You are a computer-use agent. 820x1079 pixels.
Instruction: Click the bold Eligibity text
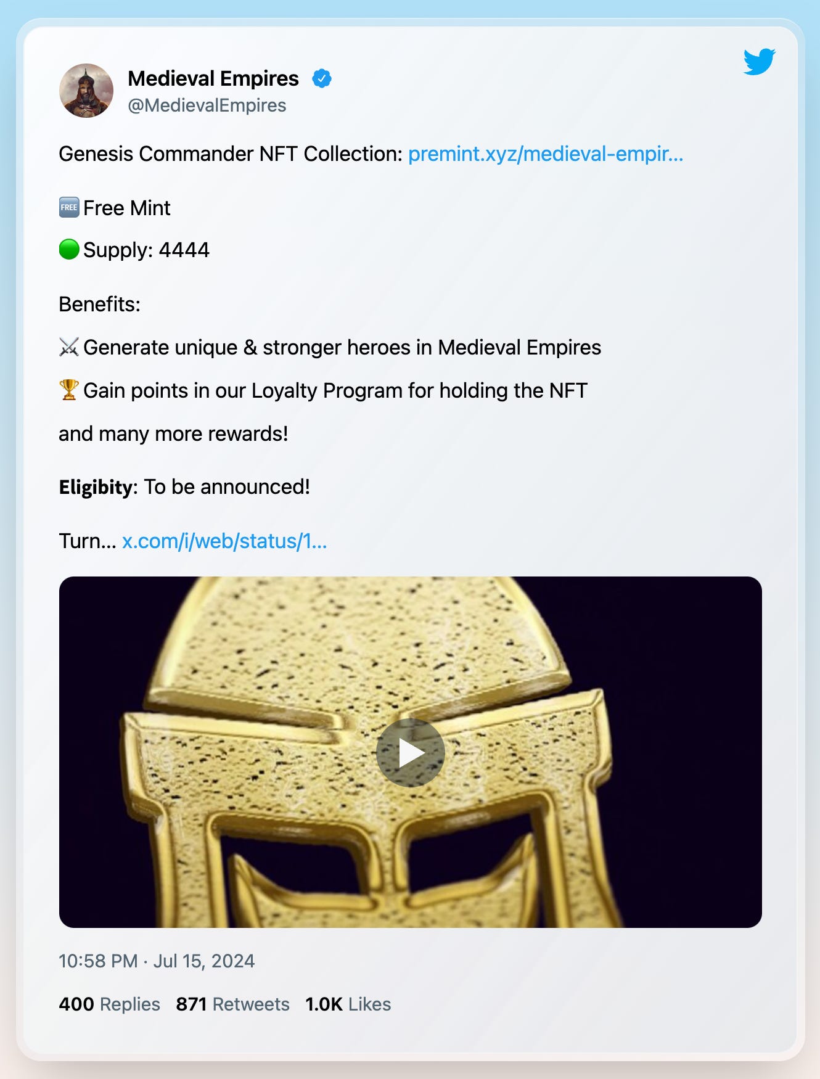pyautogui.click(x=96, y=487)
